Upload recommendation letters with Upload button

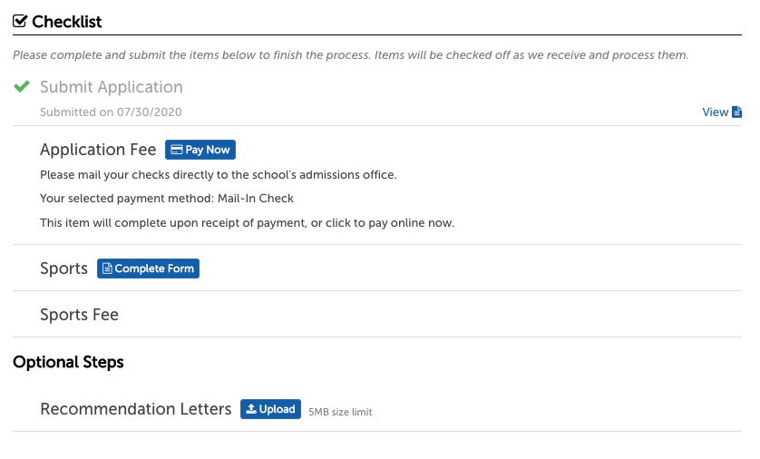270,409
